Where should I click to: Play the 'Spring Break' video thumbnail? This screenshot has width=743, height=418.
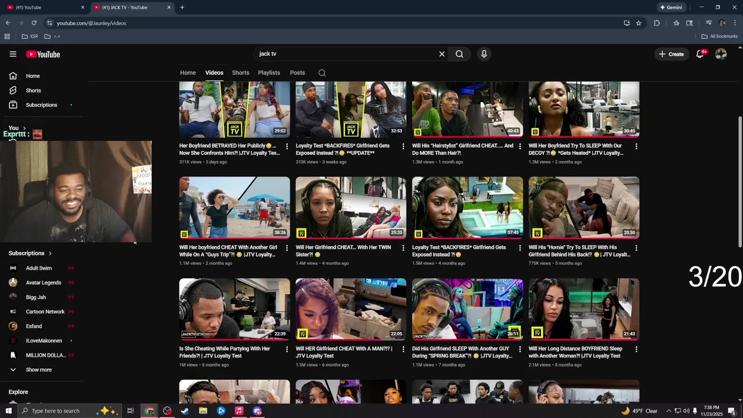[x=467, y=309]
